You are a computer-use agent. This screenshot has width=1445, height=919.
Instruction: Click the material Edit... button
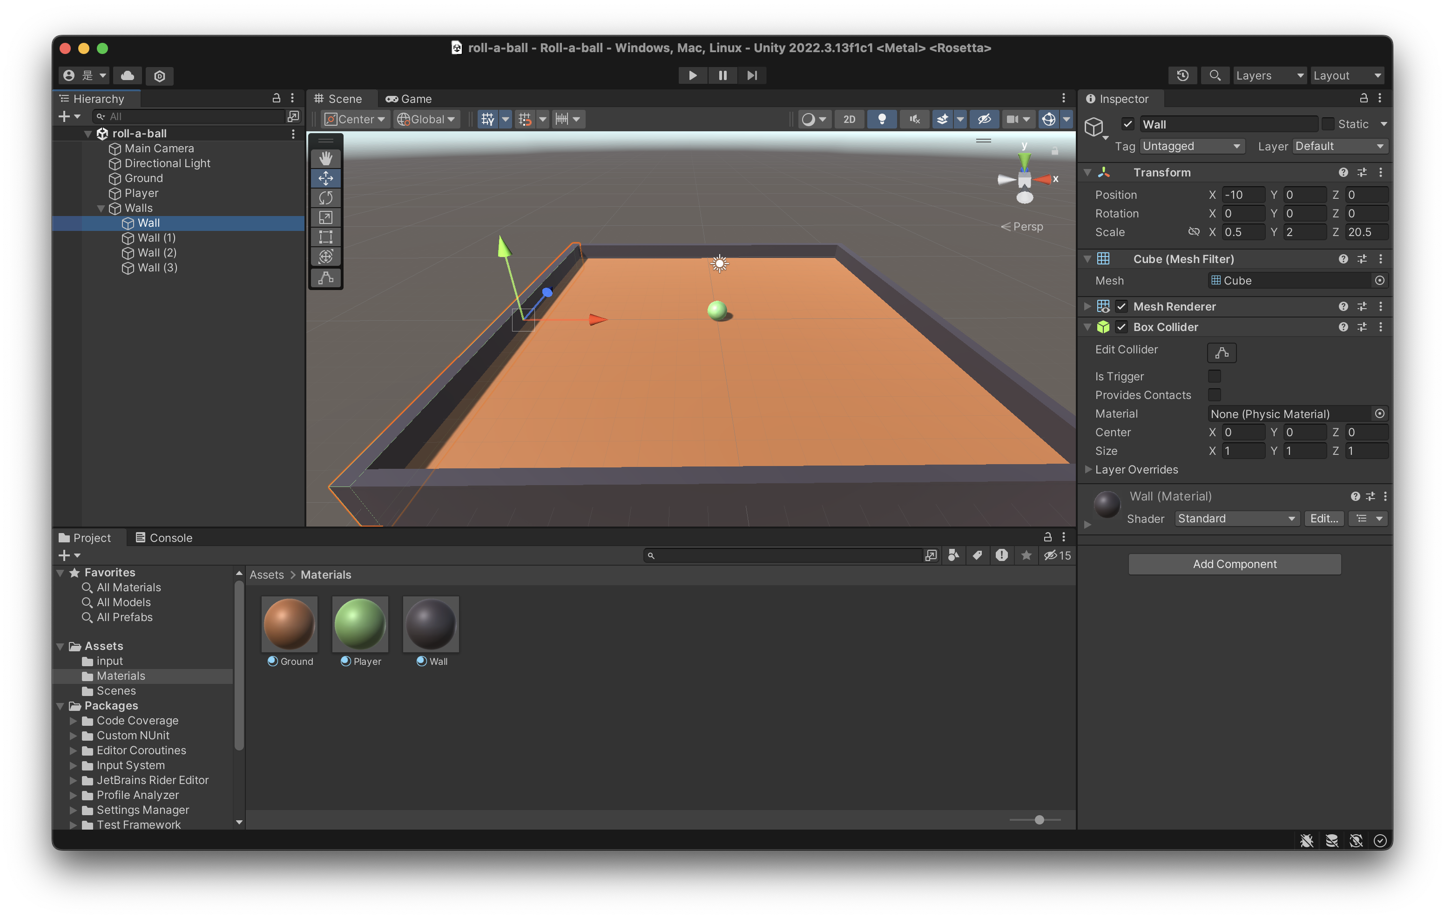[1324, 519]
